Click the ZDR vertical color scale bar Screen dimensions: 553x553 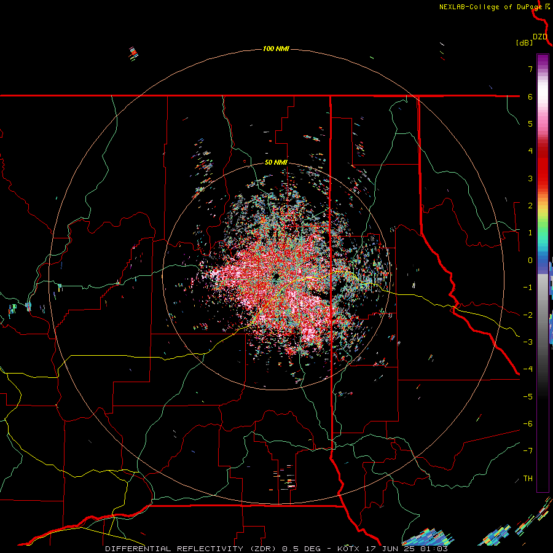543,273
